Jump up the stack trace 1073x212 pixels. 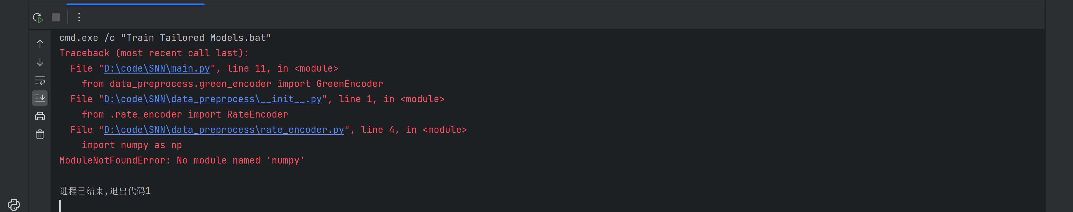40,43
